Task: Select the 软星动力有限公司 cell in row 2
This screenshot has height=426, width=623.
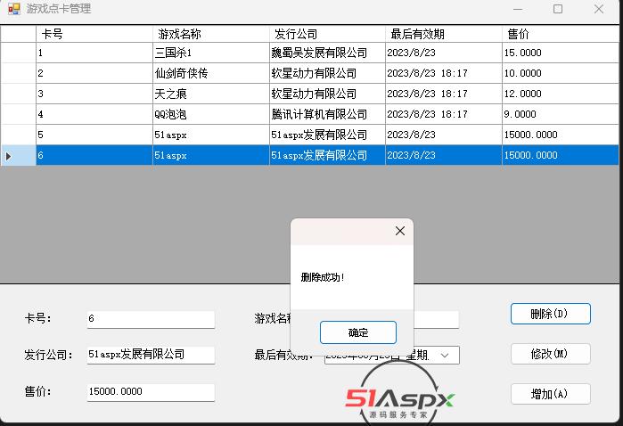Action: pyautogui.click(x=327, y=73)
